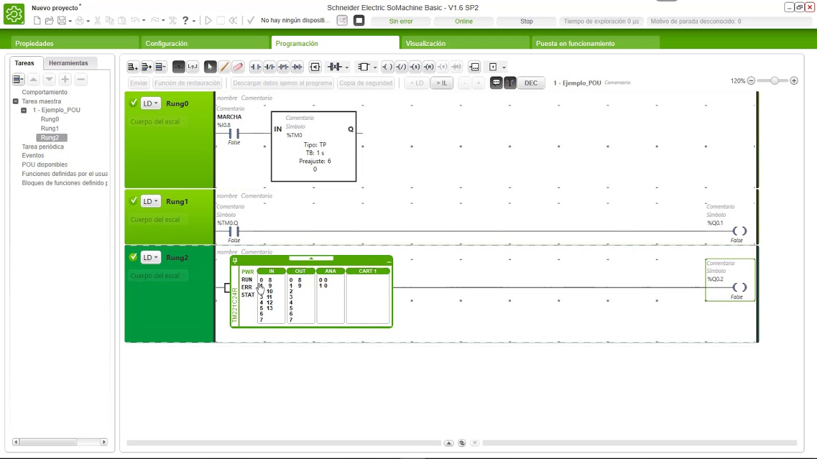
Task: Toggle the symbols T display button
Action: tap(510, 83)
